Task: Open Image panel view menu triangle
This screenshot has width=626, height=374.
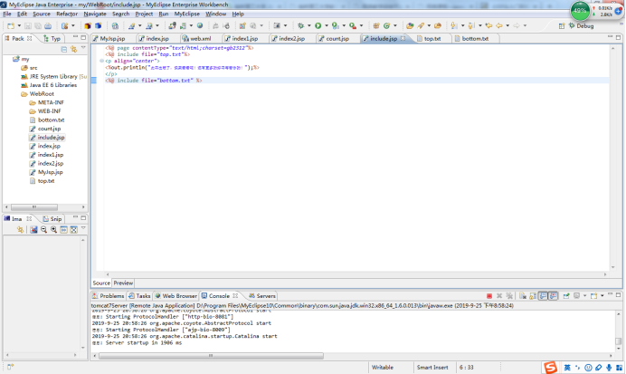Action: 83,228
